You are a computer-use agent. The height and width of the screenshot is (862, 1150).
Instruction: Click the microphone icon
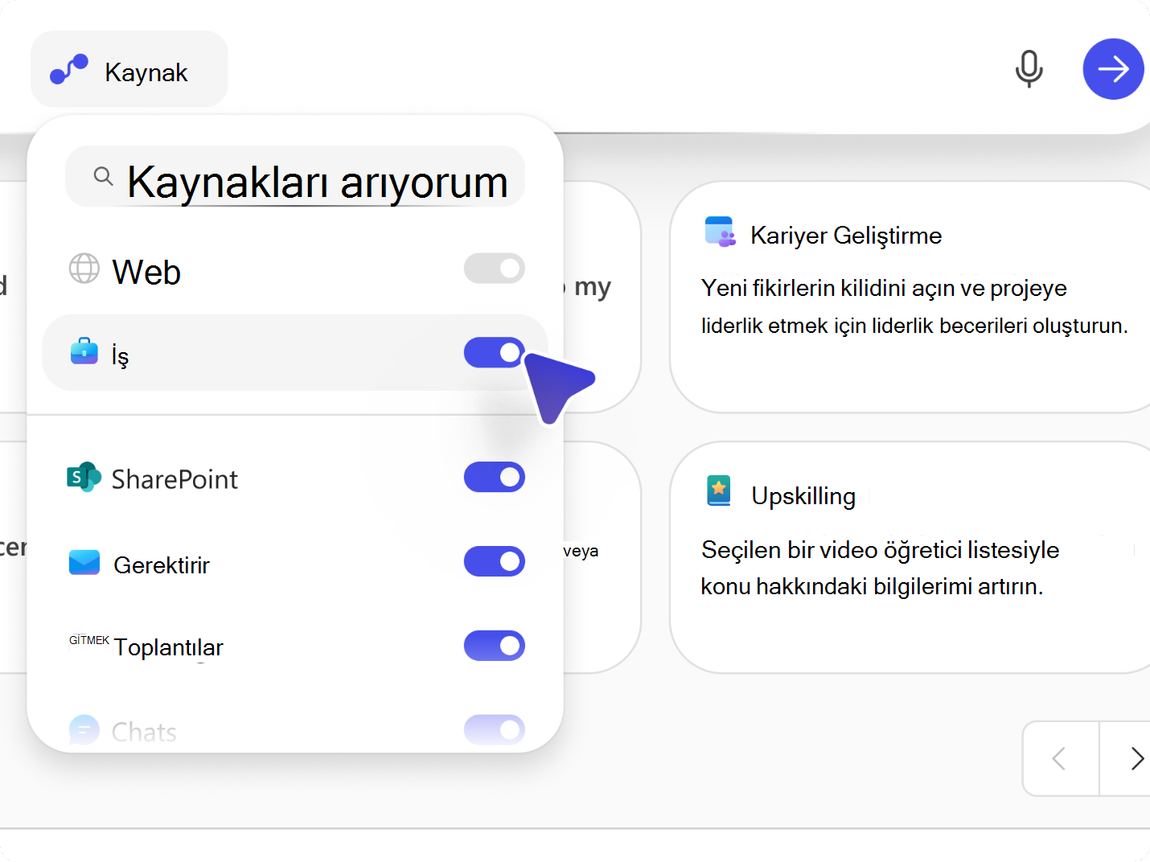1029,69
